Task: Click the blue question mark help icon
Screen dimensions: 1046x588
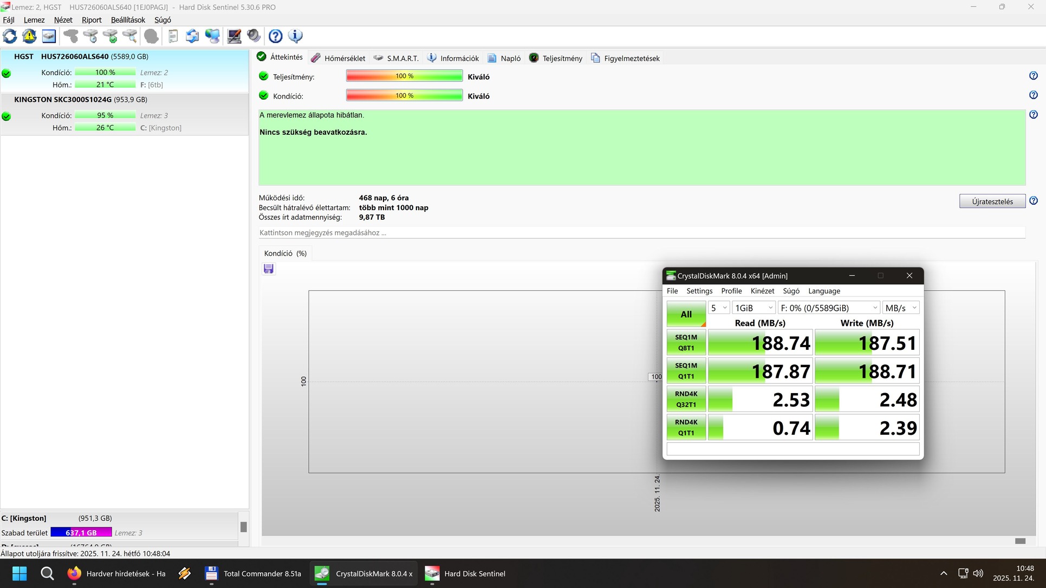Action: click(x=275, y=36)
